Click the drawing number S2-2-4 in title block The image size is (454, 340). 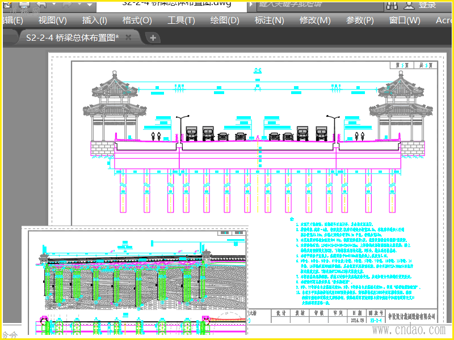(376, 320)
